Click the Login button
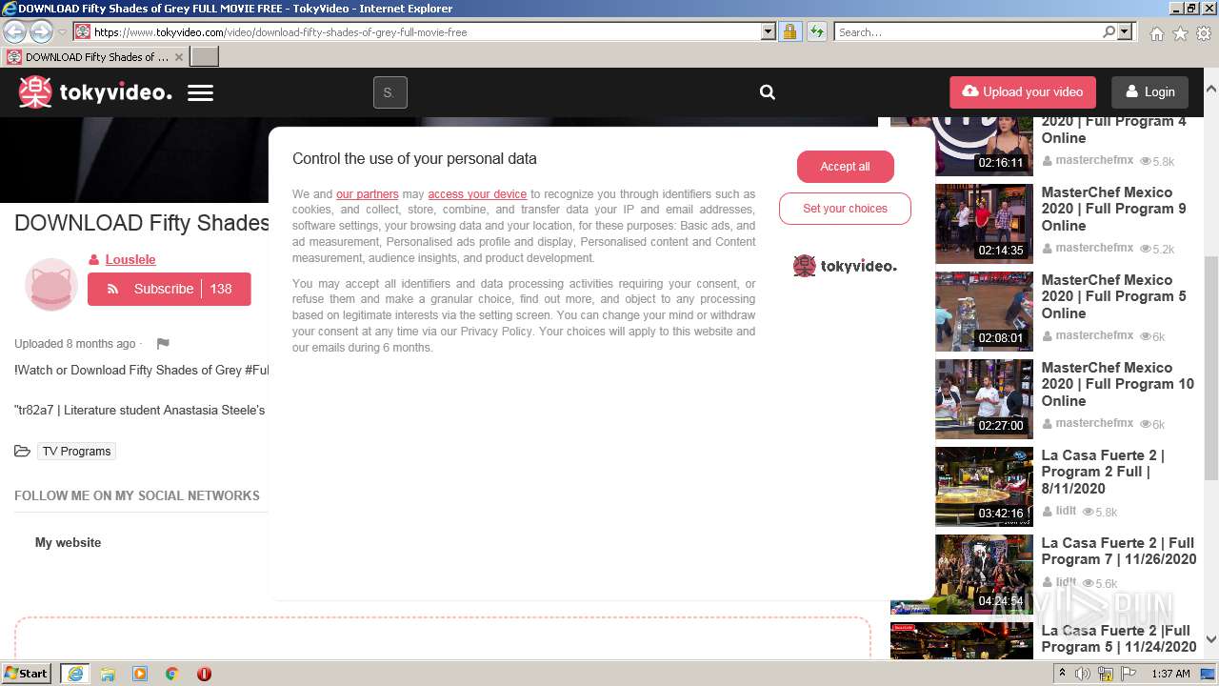 (1149, 92)
